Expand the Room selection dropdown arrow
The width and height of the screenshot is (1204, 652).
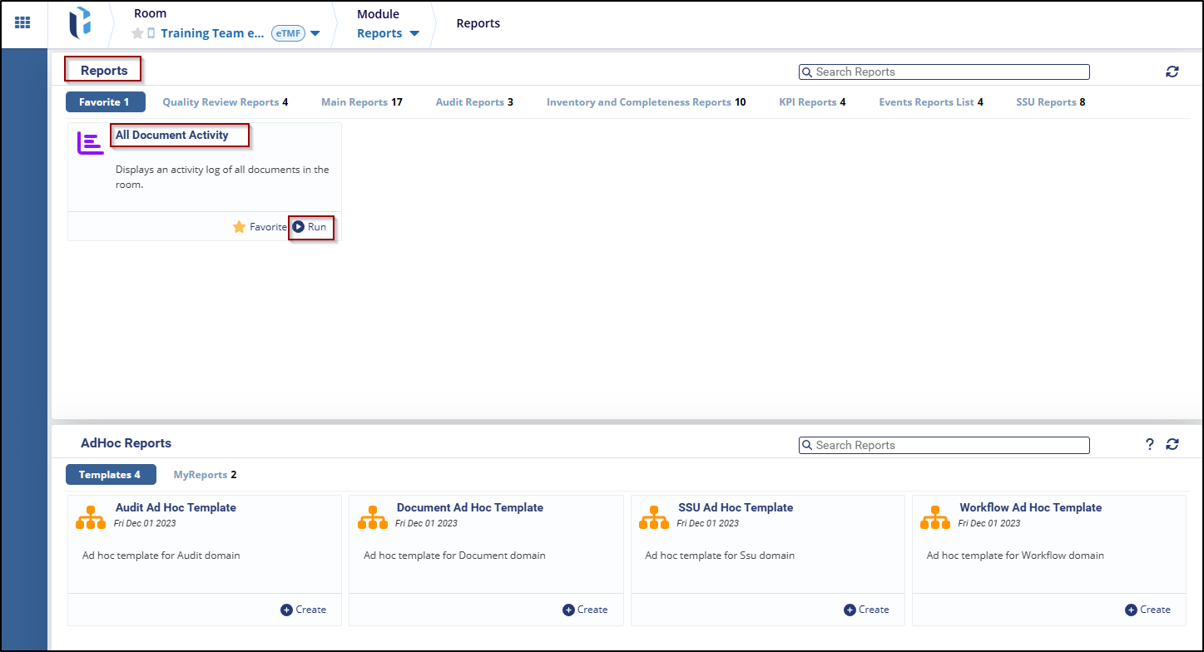pyautogui.click(x=315, y=33)
